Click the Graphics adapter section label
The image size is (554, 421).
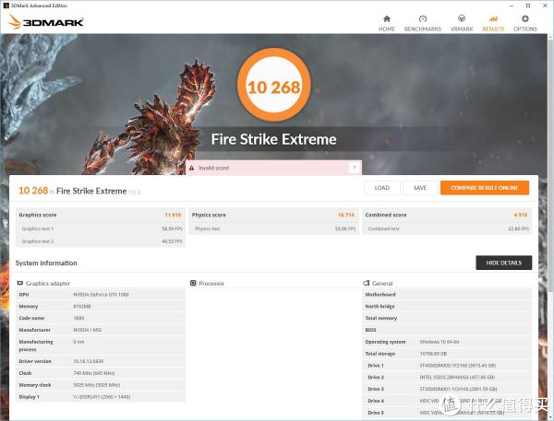click(x=48, y=283)
